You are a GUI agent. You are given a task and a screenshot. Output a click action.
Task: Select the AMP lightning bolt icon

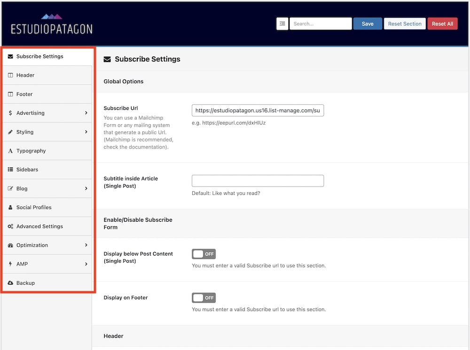click(x=10, y=264)
